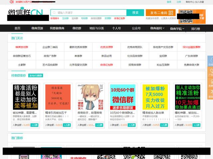213x159 pixels.
Task: Open 招商微信群 in hot topics
Action: click(x=135, y=65)
